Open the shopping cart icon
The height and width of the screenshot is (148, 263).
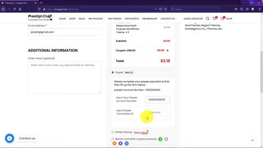point(223,18)
